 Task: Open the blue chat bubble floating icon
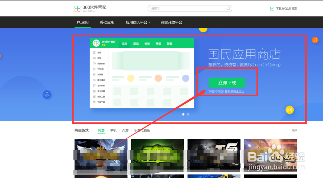(47, 94)
